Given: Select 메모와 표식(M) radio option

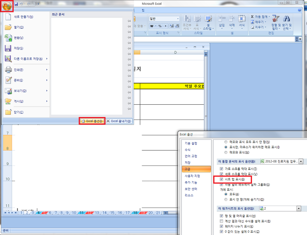Looking at the screenshot, I should [226, 152].
